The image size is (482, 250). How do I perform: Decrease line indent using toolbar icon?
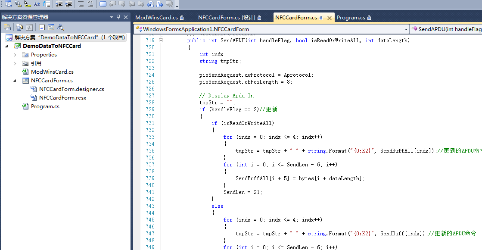pyautogui.click(x=59, y=4)
